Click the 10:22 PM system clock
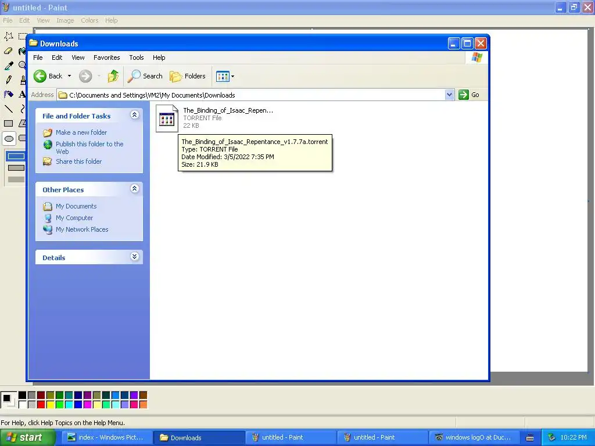The image size is (595, 446). [574, 438]
